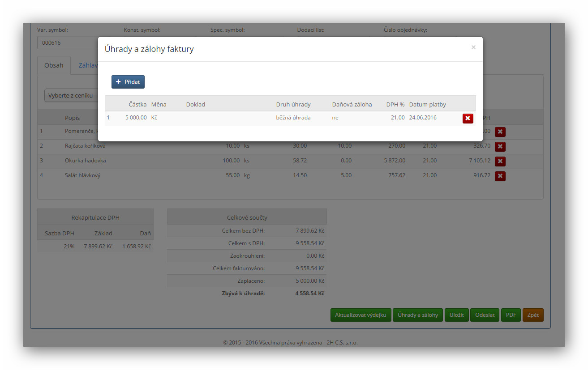The width and height of the screenshot is (588, 370).
Task: Open the Vyberte z ceníku dropdown
Action: point(72,95)
